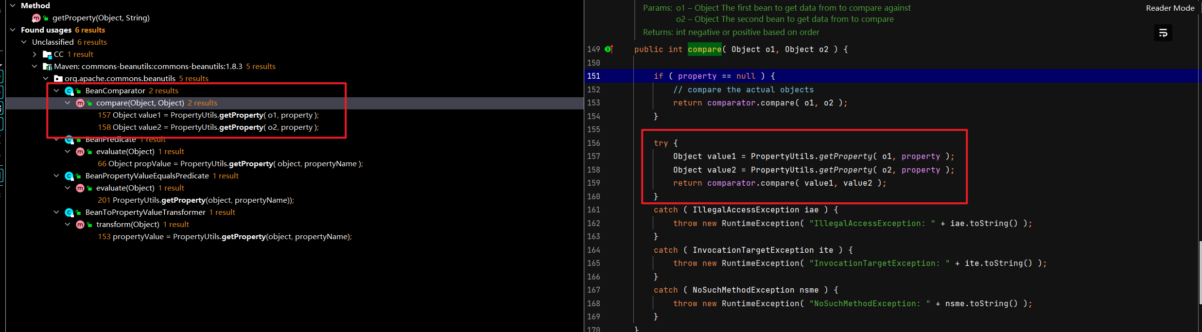Collapse the Method node
The width and height of the screenshot is (1202, 332).
pos(13,5)
